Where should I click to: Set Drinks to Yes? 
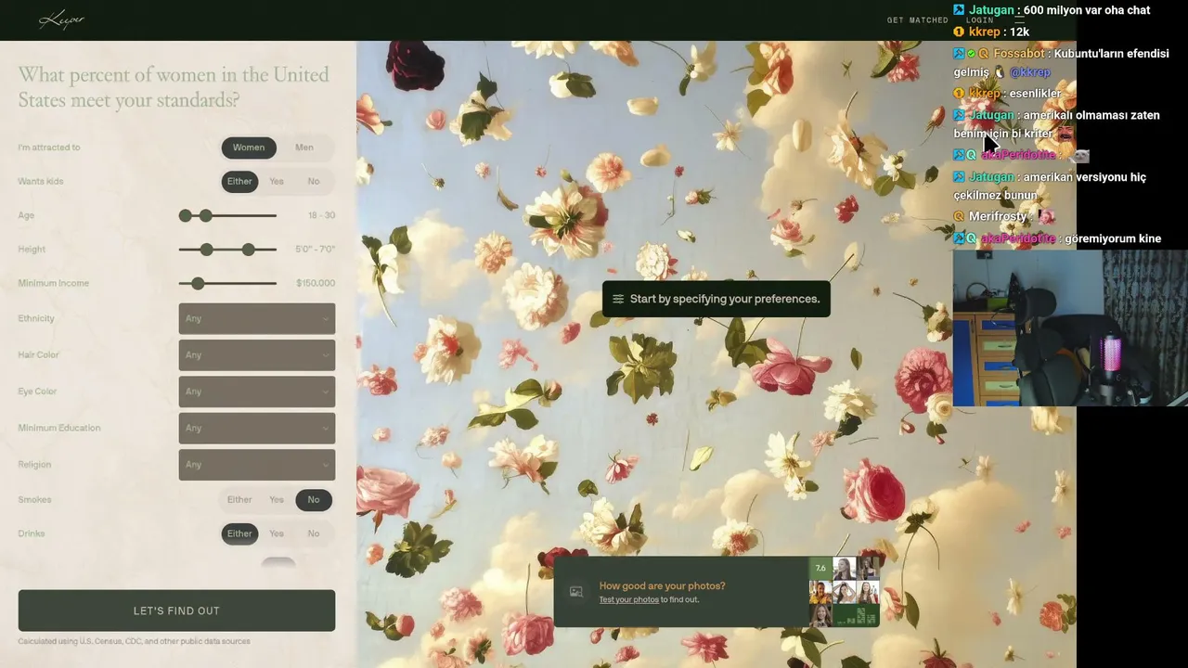(x=277, y=533)
